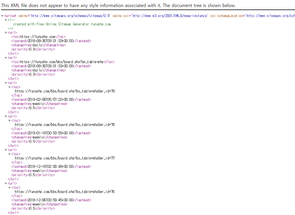The height and width of the screenshot is (215, 295).
Task: Click the lastmod value 2018-12-06T00:59:45+00:00
Action: coord(50,200)
